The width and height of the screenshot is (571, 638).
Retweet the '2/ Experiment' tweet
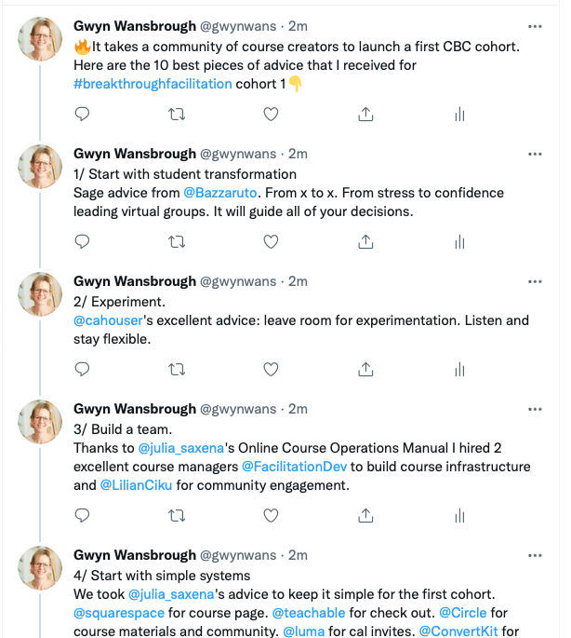point(177,370)
